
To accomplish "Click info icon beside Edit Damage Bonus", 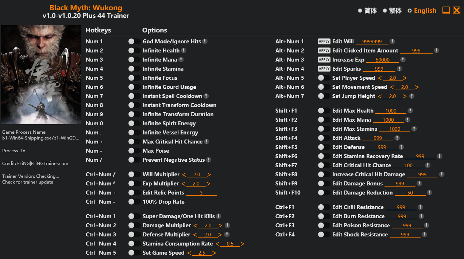I will (419, 184).
